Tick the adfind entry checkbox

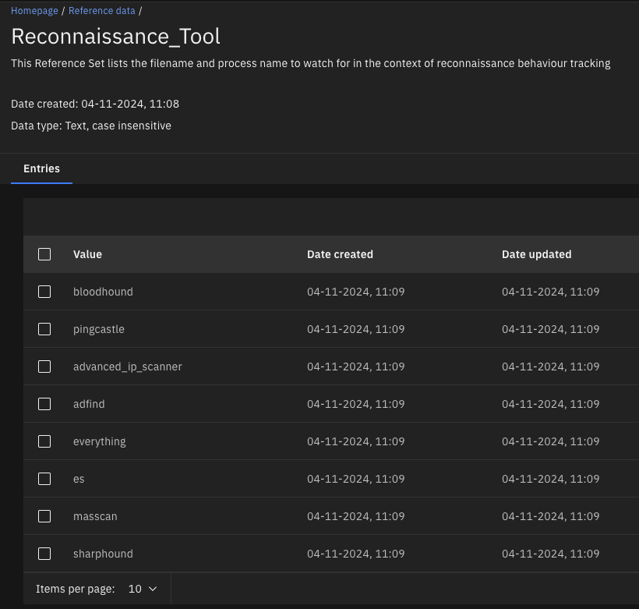click(44, 403)
